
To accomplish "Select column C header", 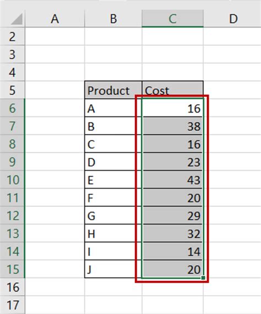I will coord(173,19).
